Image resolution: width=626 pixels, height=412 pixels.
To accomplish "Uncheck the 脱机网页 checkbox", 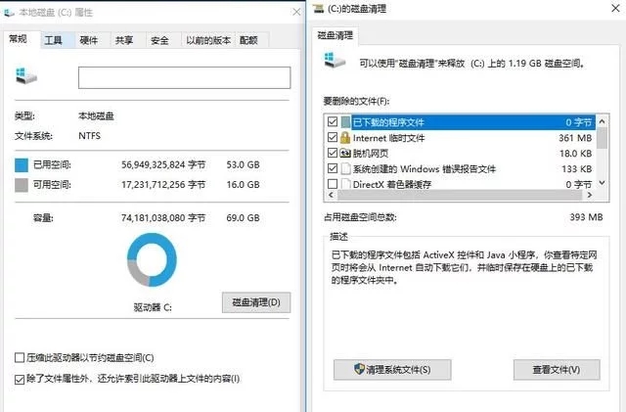I will pyautogui.click(x=333, y=153).
